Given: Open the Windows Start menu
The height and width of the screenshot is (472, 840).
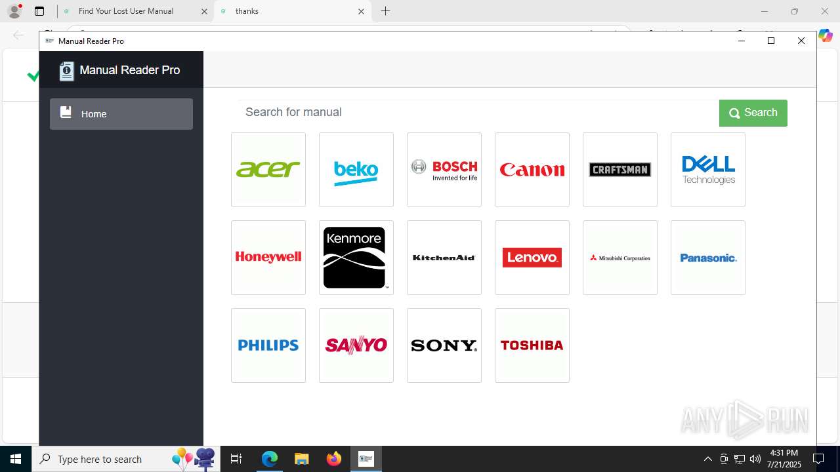Looking at the screenshot, I should [16, 459].
